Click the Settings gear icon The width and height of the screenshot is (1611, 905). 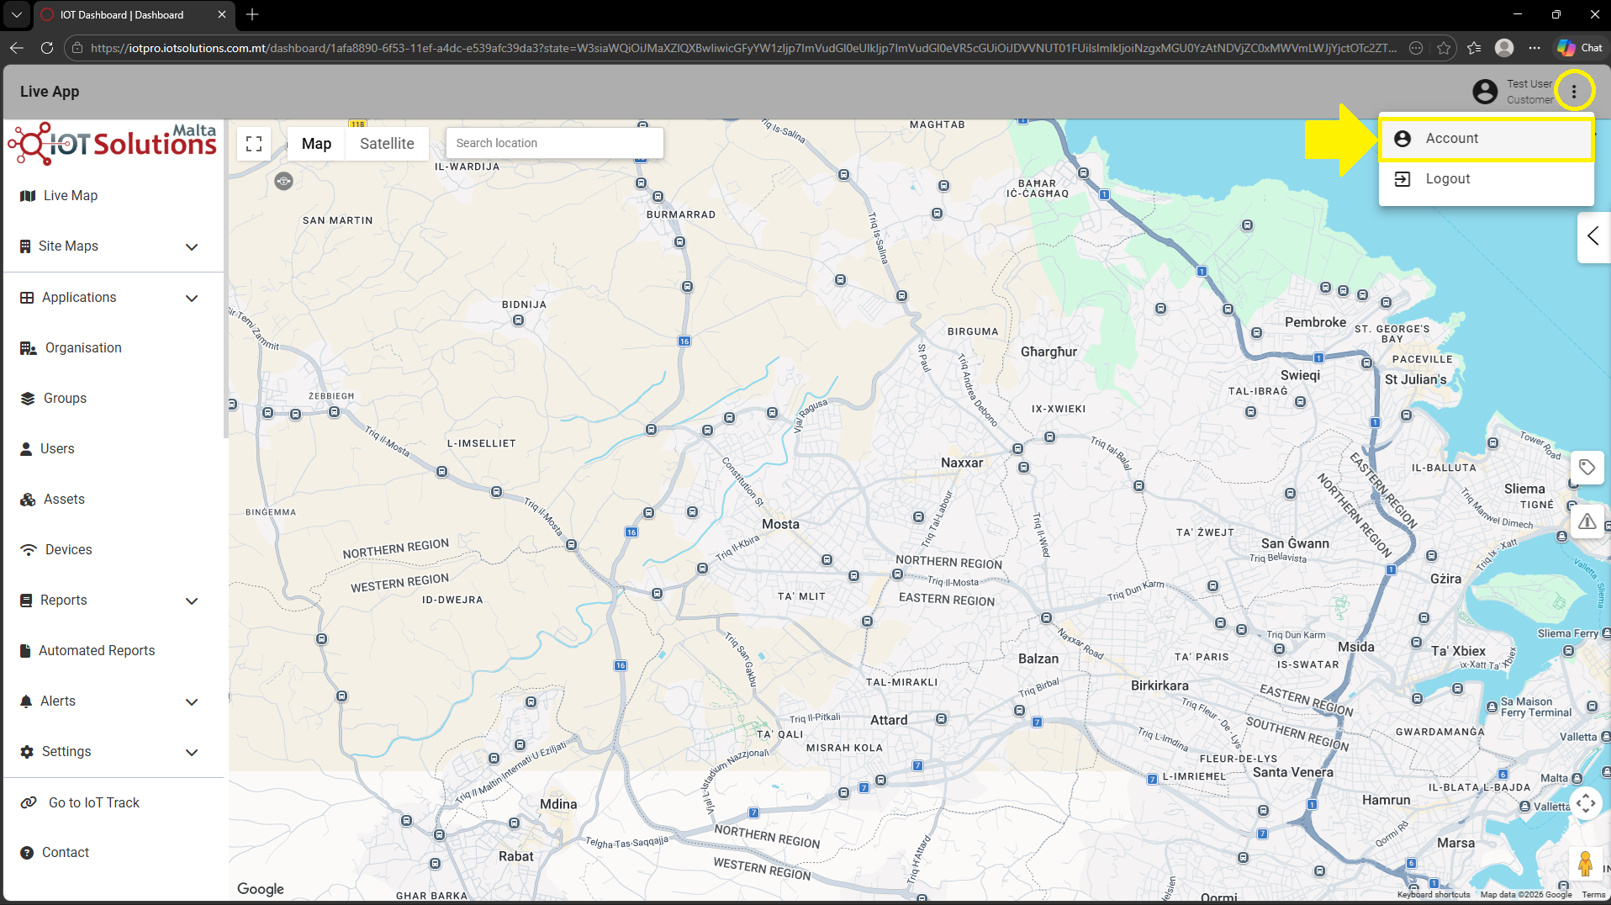[27, 752]
